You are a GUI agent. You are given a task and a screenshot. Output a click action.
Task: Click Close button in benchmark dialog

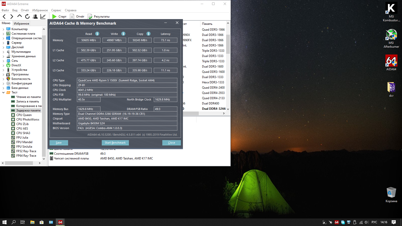tap(172, 143)
